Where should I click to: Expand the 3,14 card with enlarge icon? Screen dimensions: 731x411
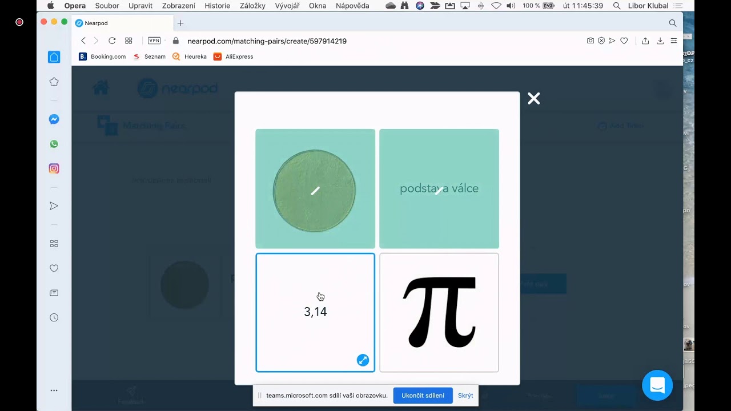363,360
